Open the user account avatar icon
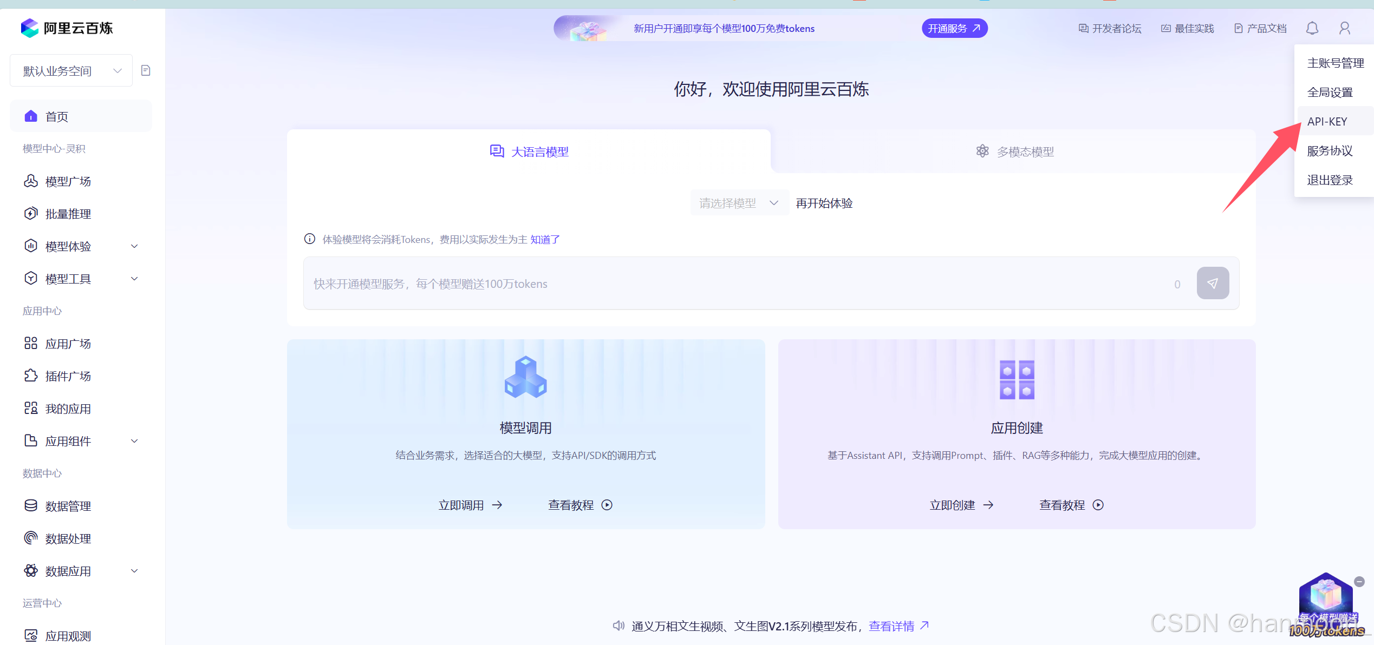The image size is (1374, 645). click(x=1344, y=28)
